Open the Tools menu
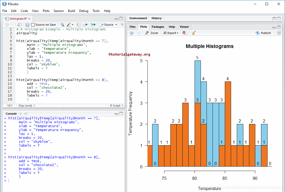285x192 pixels. (x=96, y=11)
